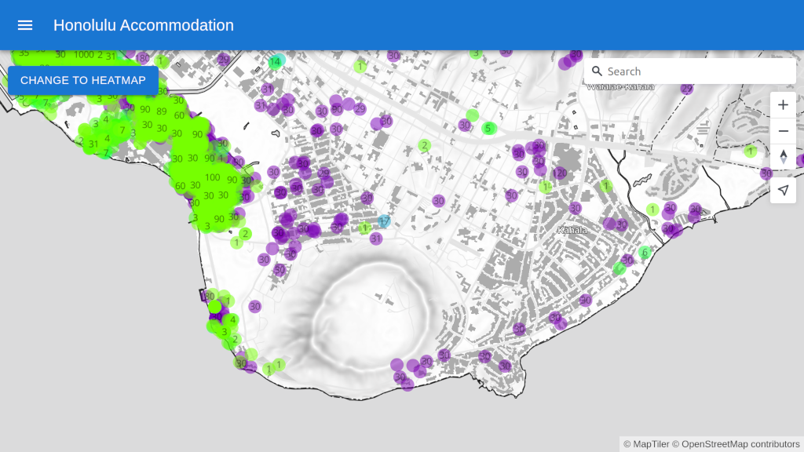Click the Change to Heatmap button
Viewport: 804px width, 452px height.
pyautogui.click(x=83, y=80)
